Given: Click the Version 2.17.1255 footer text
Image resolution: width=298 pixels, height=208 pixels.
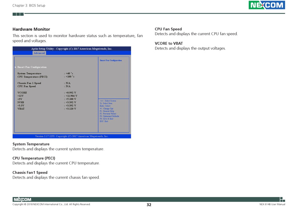Looking at the screenshot, I should [x=72, y=136].
